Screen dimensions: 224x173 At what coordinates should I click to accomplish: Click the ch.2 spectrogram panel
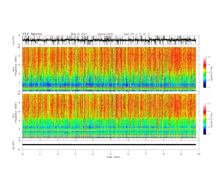pos(109,116)
